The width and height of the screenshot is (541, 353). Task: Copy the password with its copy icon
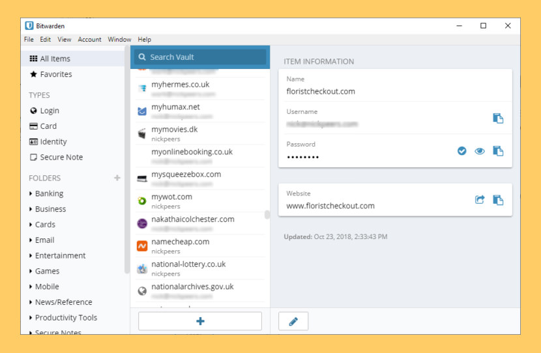click(x=498, y=150)
